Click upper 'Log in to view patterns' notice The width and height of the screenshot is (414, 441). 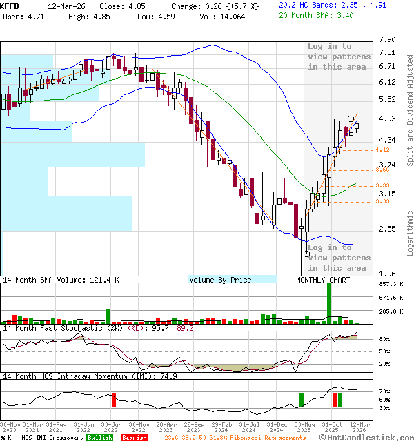pyautogui.click(x=339, y=57)
